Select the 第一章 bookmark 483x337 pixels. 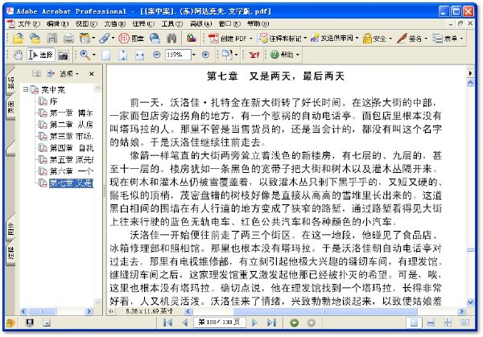tap(71, 113)
